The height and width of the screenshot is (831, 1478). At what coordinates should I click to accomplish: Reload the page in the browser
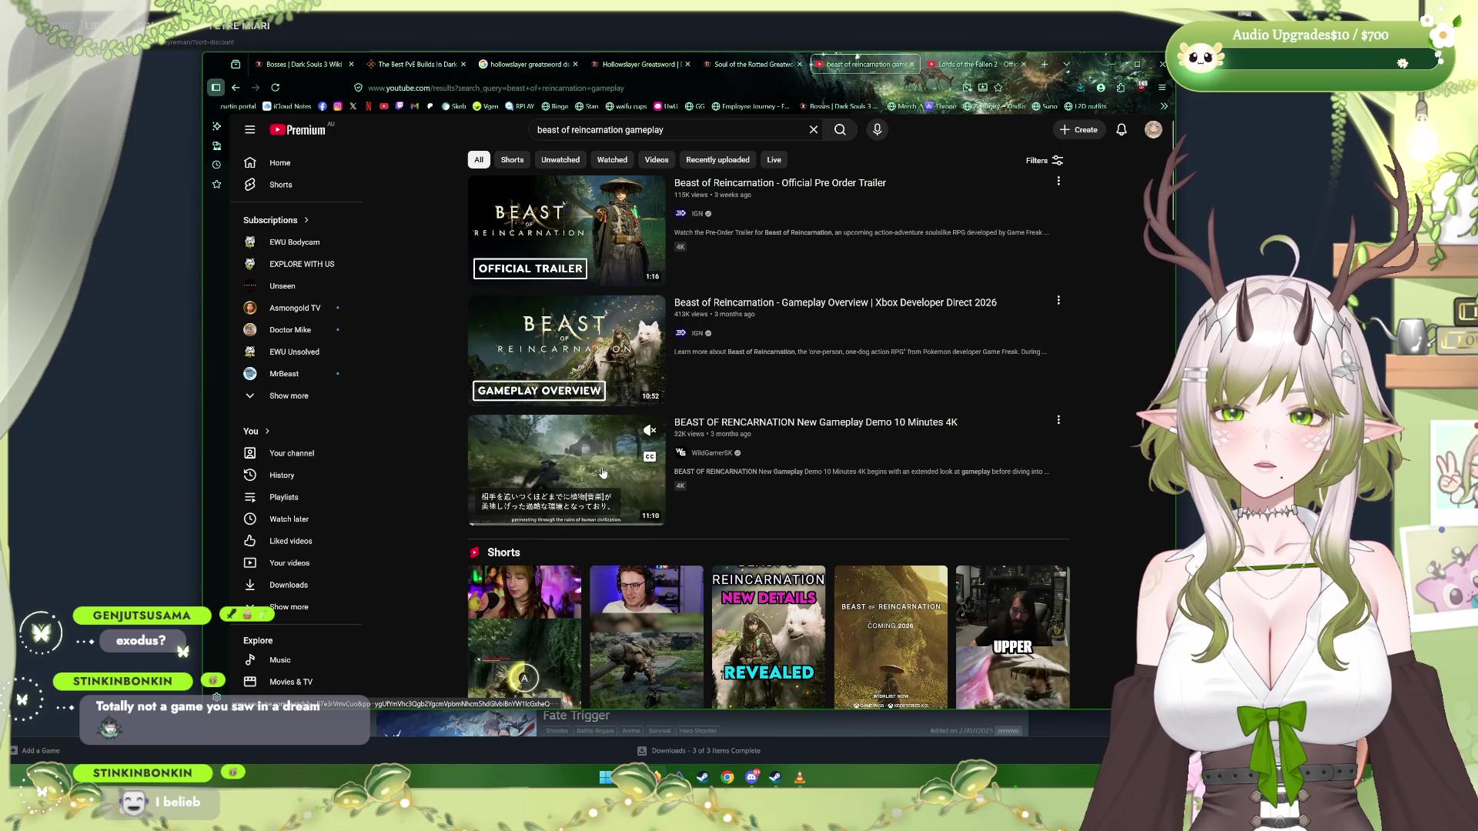[276, 88]
